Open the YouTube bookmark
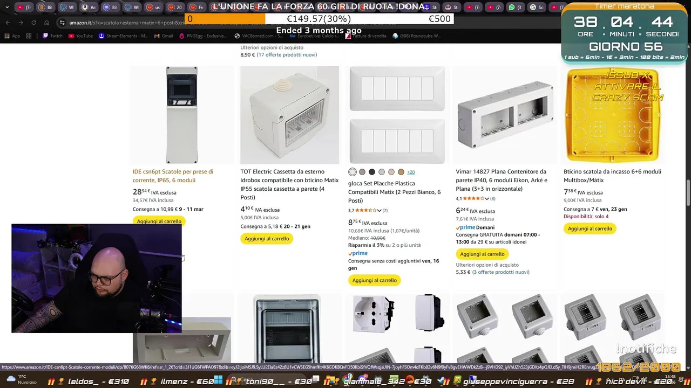Image resolution: width=691 pixels, height=388 pixels. (x=80, y=36)
